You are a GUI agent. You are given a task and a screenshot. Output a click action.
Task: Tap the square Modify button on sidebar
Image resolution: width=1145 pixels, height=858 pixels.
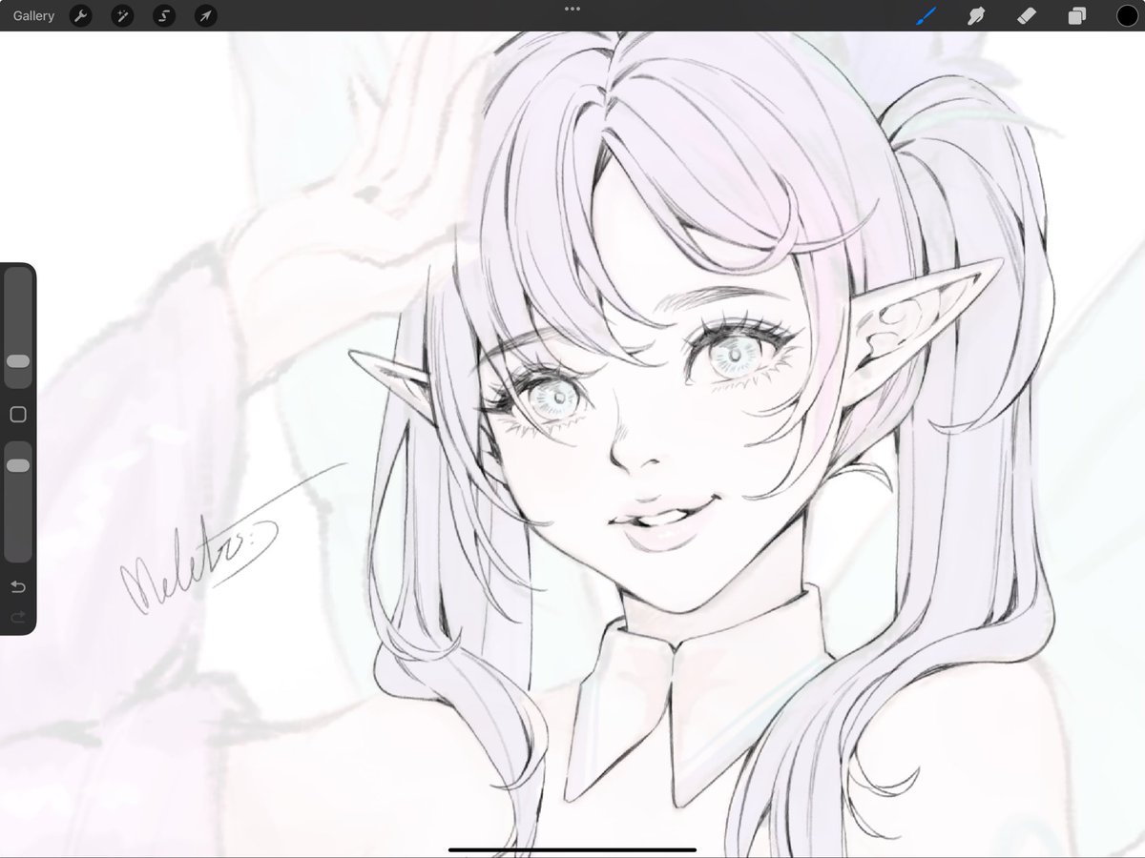click(x=17, y=414)
